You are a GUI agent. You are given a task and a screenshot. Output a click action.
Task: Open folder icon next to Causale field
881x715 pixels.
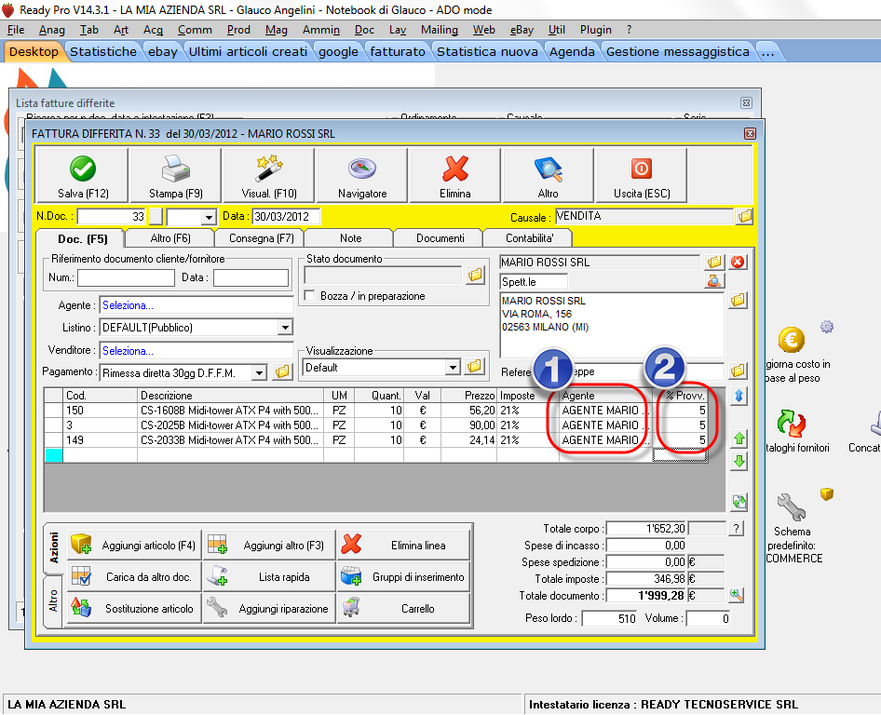[x=744, y=217]
